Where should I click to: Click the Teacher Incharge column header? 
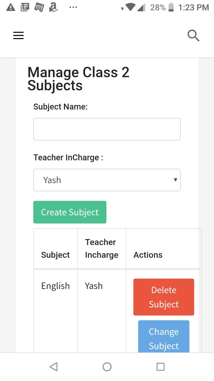point(102,249)
